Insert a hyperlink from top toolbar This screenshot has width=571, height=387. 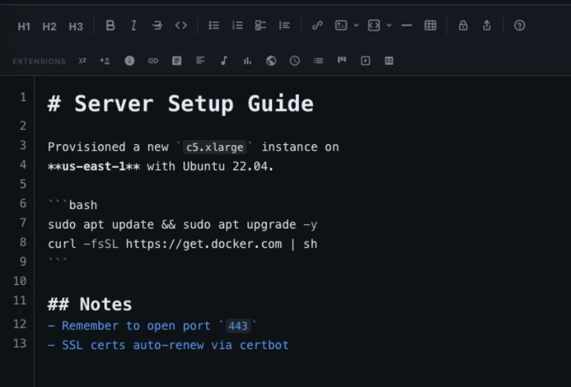[x=317, y=26]
